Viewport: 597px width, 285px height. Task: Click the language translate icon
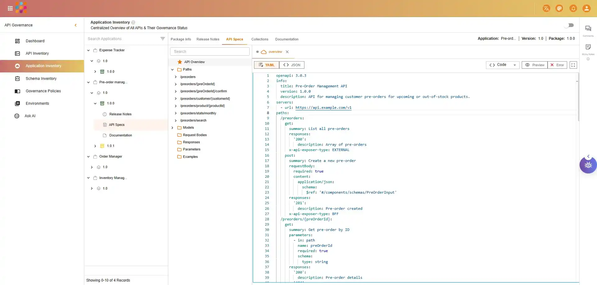546,8
